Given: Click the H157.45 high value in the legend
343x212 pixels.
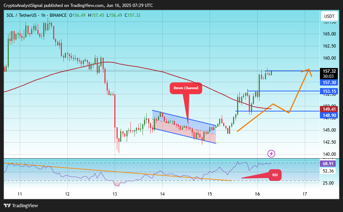Looking at the screenshot, I should 96,15.
